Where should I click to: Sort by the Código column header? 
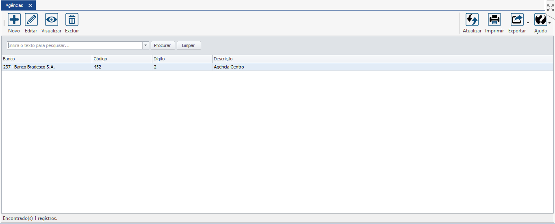[x=122, y=59]
